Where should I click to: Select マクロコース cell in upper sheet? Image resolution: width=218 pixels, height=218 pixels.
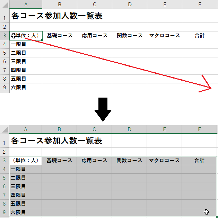(x=165, y=36)
